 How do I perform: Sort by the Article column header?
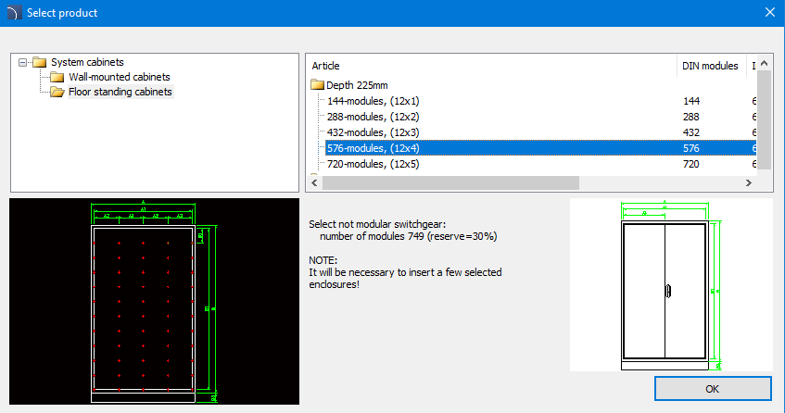491,66
